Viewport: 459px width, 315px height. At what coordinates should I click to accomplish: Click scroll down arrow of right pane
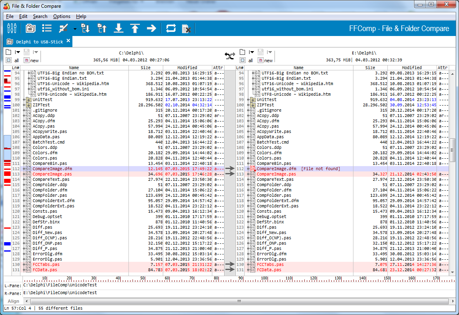(452, 272)
